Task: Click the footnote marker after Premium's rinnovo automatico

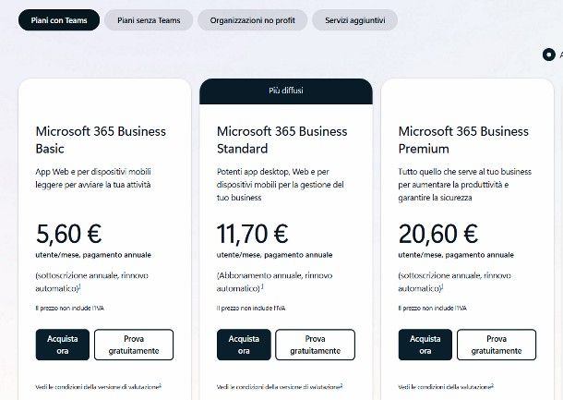Action: (442, 286)
